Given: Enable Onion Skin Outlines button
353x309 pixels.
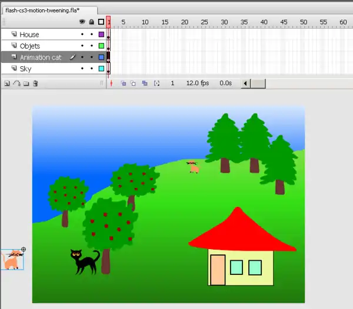Looking at the screenshot, I should point(134,83).
